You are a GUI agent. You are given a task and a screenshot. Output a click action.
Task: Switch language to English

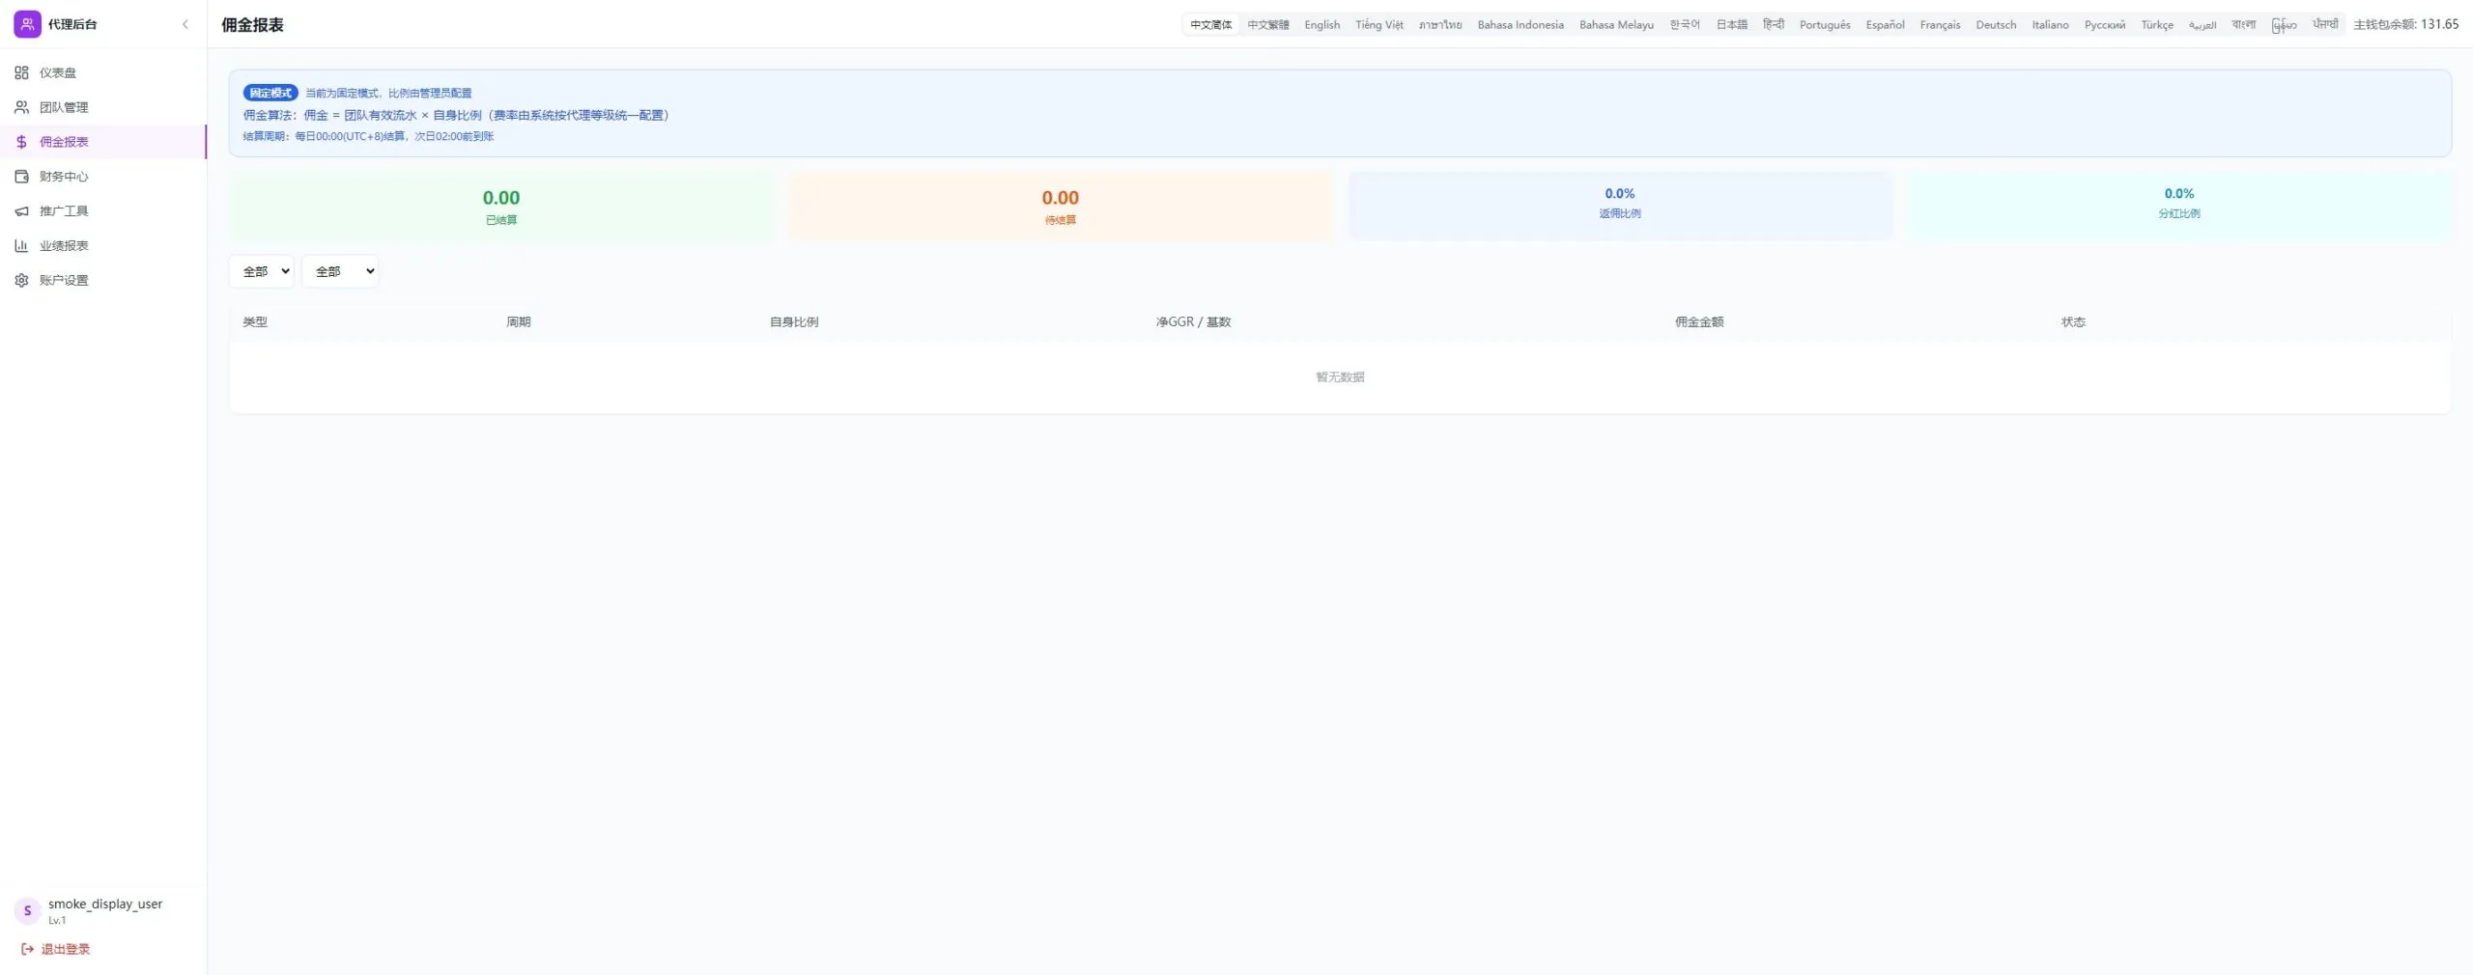pos(1322,25)
